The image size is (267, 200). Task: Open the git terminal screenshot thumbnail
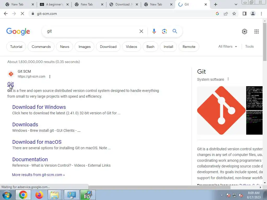point(254,98)
